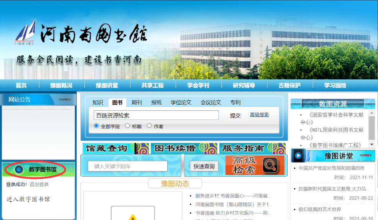Click the 快速查询 button
Screen dimensions: 378x220
point(204,166)
